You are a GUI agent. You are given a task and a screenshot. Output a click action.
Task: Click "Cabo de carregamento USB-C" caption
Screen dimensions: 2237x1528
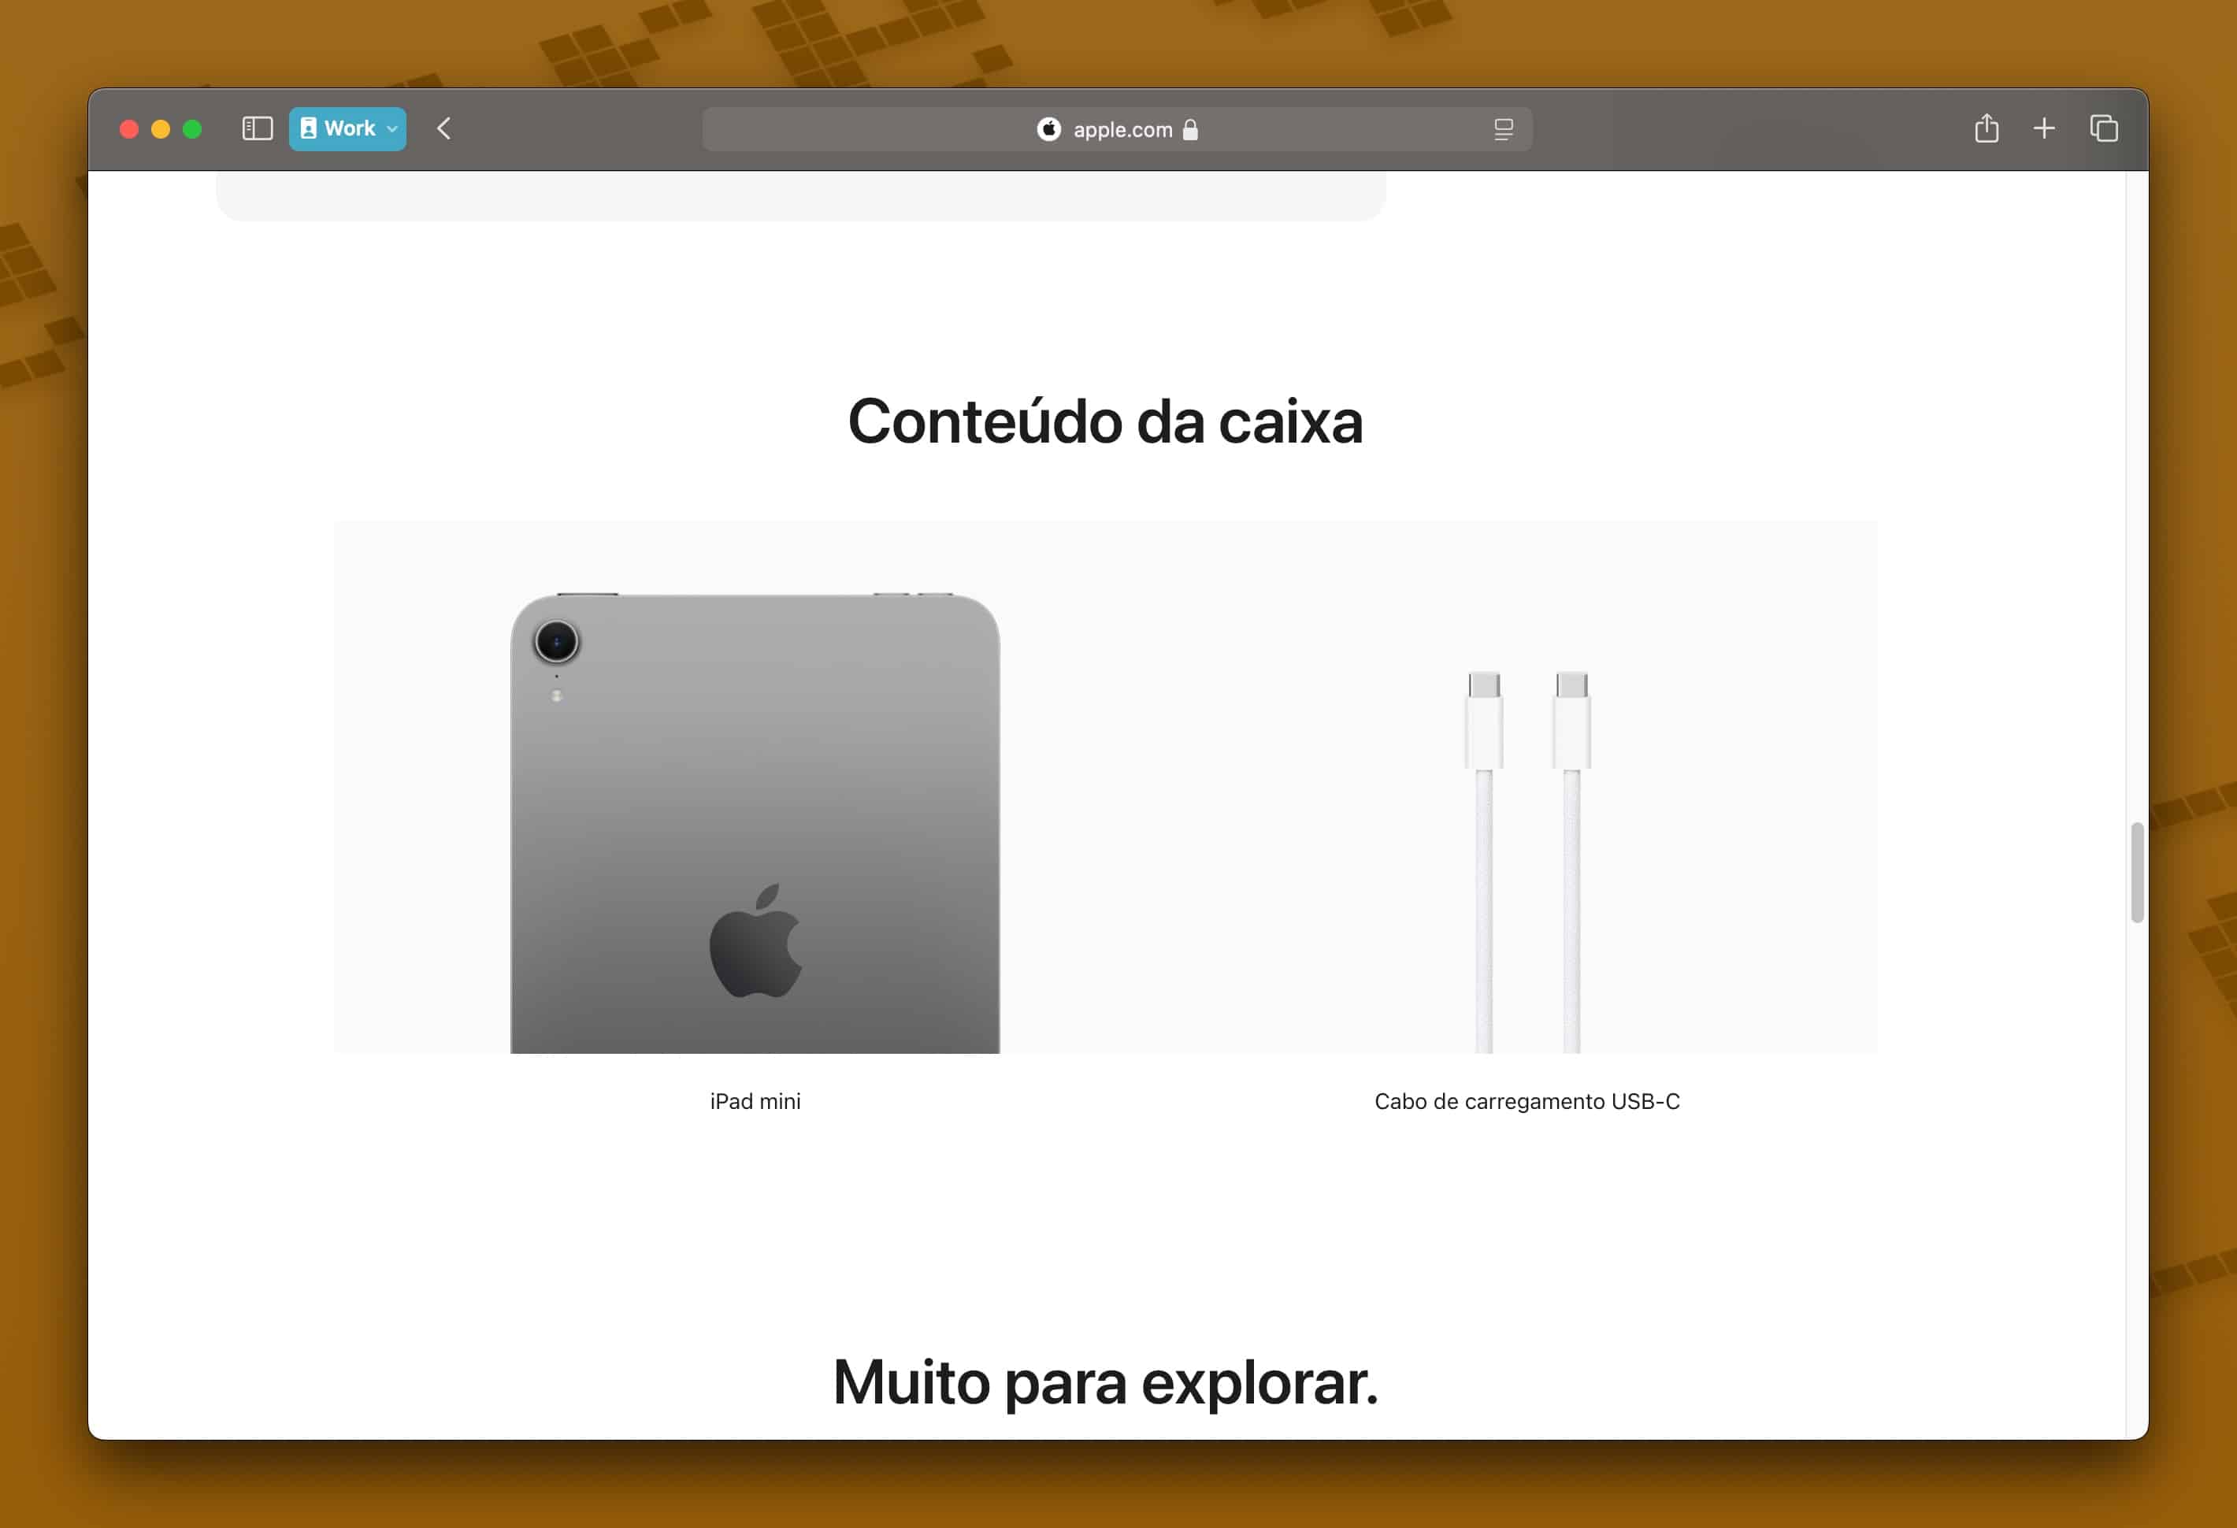[1527, 1102]
